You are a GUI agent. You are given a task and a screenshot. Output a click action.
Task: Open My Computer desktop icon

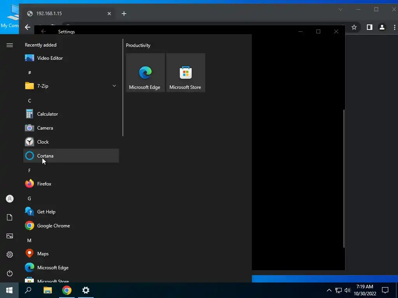coord(10,16)
